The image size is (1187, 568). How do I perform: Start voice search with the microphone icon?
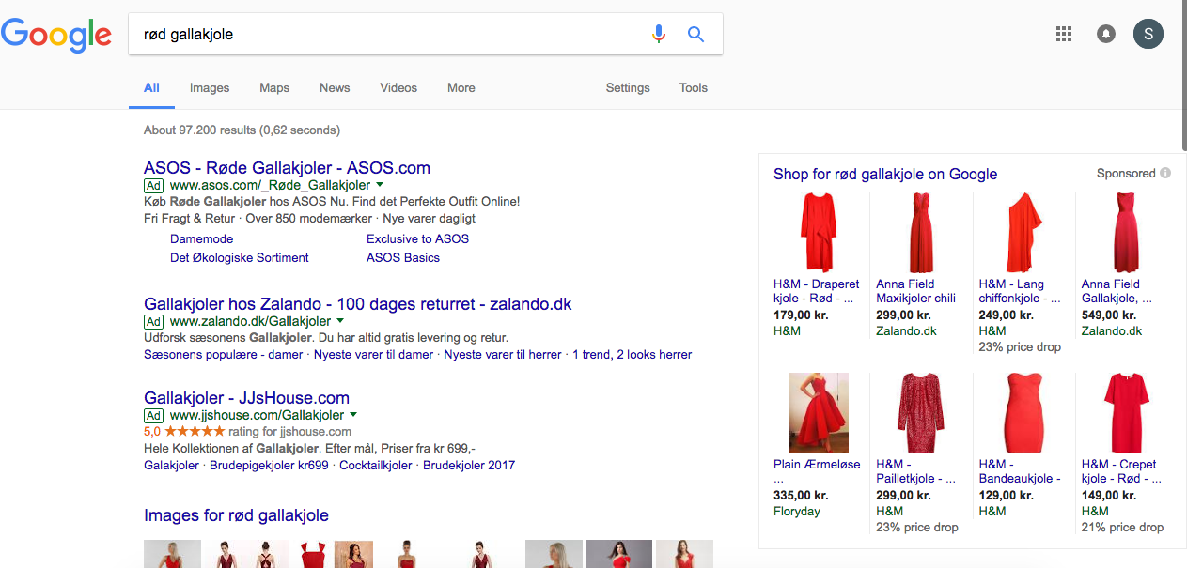point(659,35)
